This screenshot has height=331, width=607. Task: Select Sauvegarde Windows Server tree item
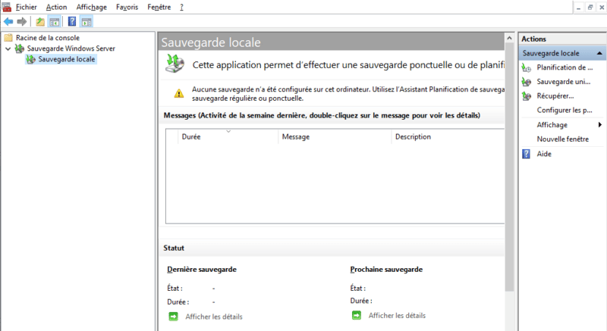(x=71, y=48)
